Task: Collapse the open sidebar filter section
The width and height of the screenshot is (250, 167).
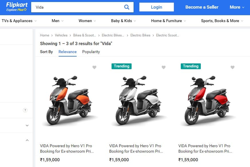Action: coord(27,140)
